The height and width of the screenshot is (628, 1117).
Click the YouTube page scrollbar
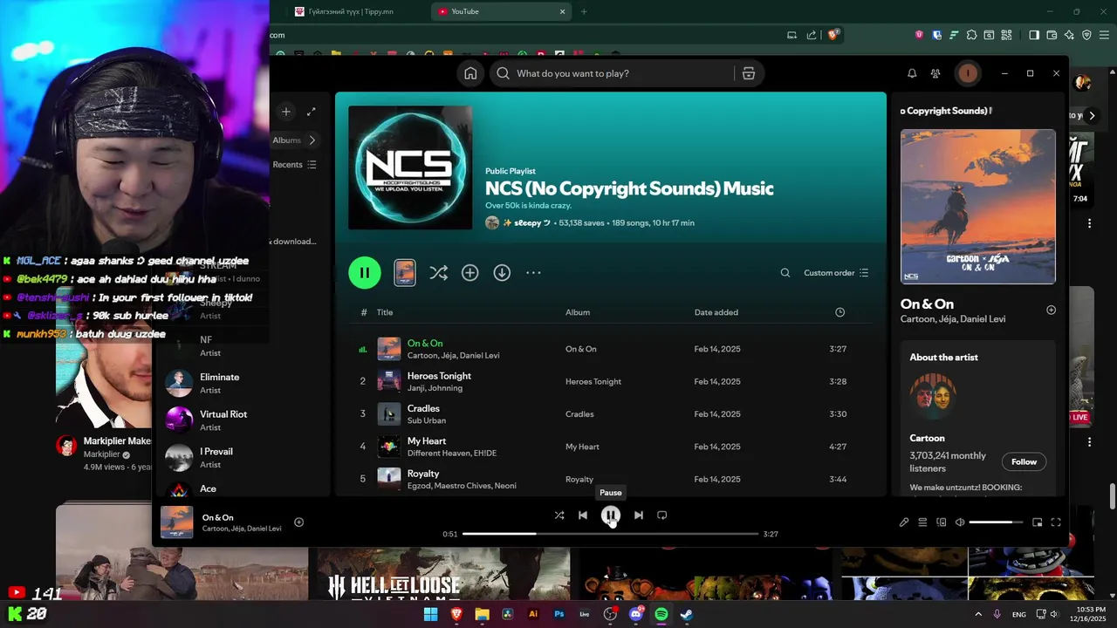pyautogui.click(x=1112, y=497)
